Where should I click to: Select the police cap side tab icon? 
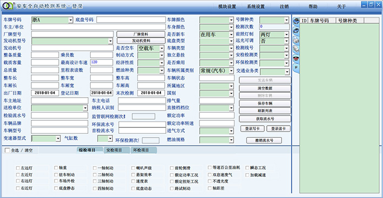296,58
